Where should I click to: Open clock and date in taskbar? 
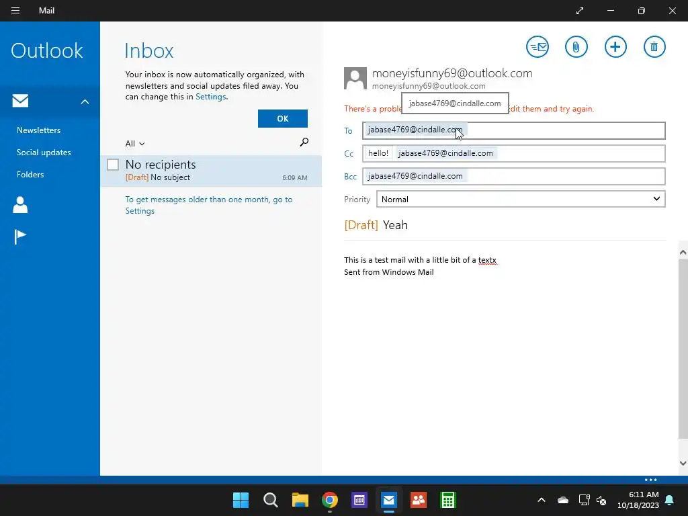click(638, 500)
